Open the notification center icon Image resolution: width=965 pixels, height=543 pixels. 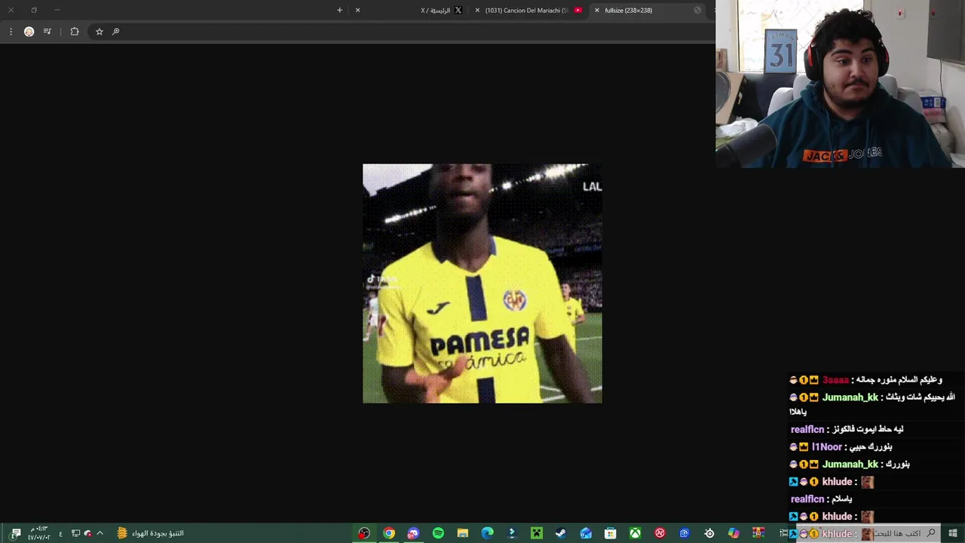(16, 533)
